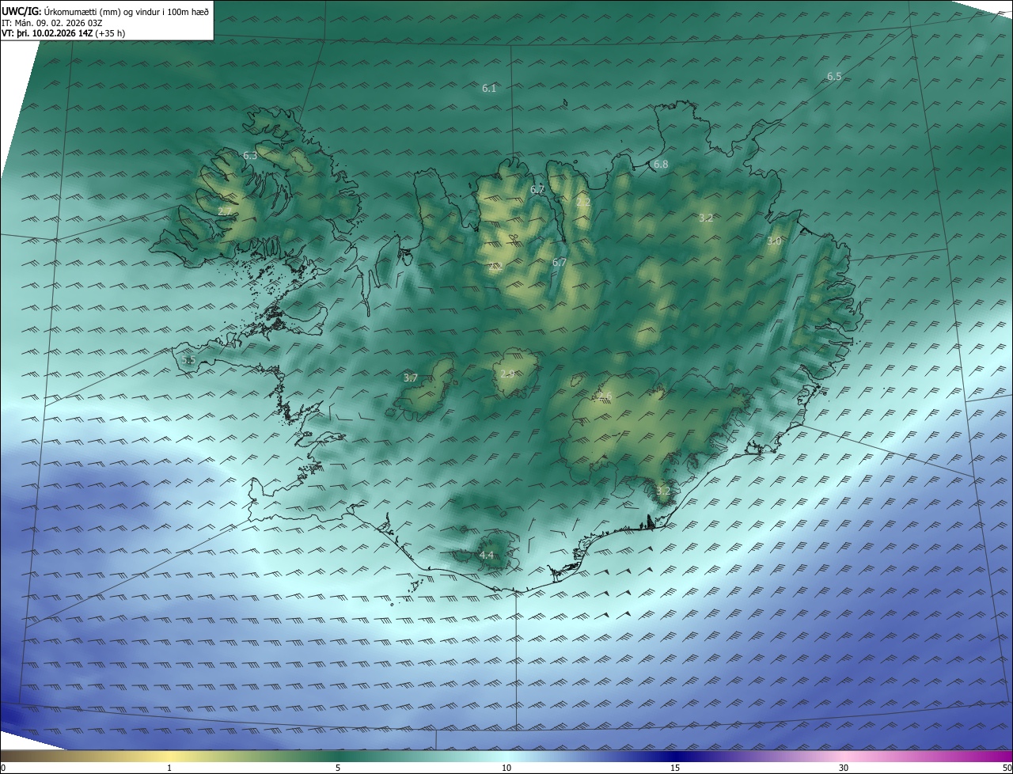
Task: Click the 10 label on the color scale
Action: 506,768
